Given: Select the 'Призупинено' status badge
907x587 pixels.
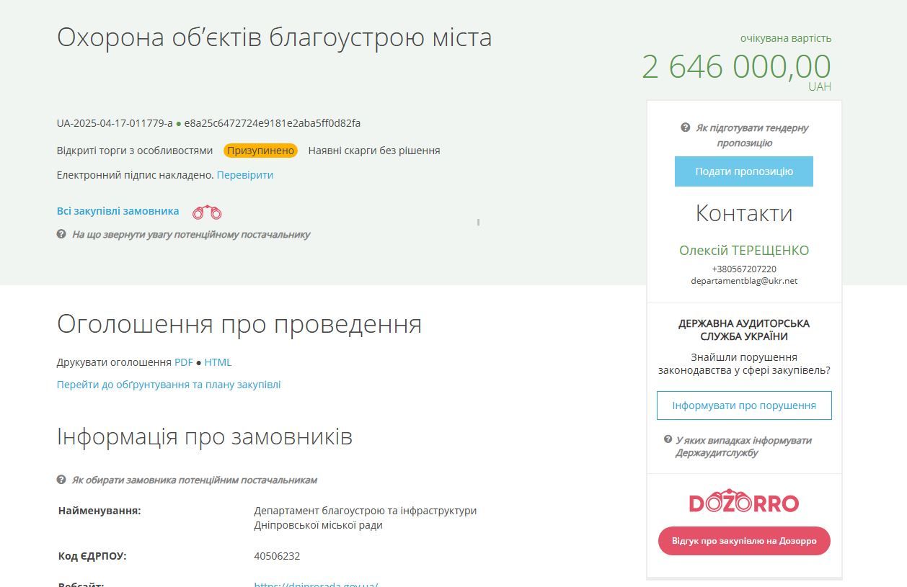Looking at the screenshot, I should [x=260, y=150].
